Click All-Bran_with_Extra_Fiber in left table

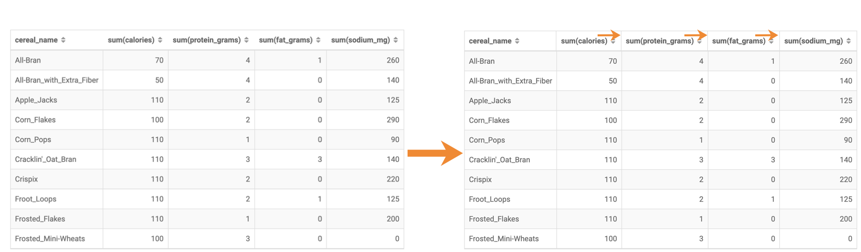click(56, 80)
